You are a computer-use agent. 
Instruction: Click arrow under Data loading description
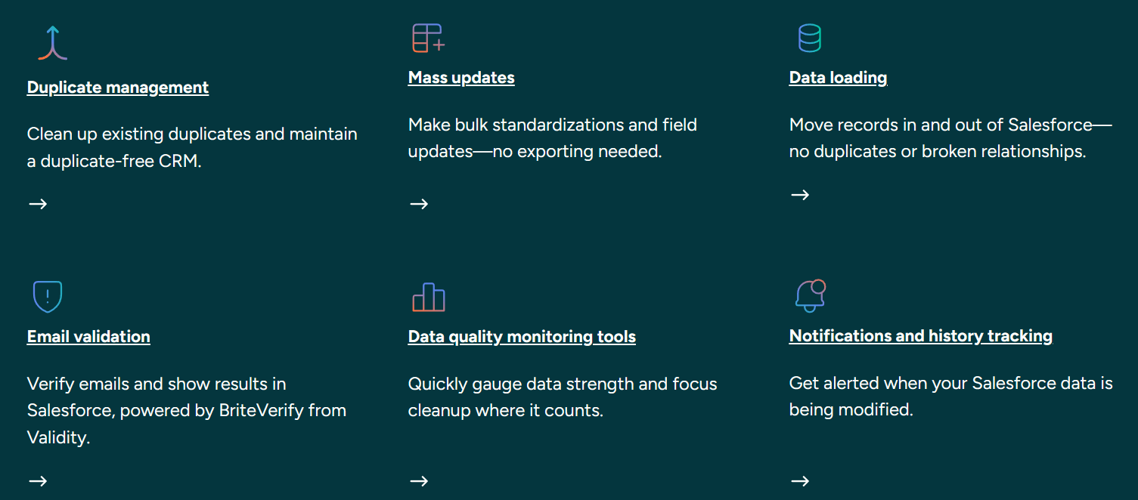coord(800,195)
